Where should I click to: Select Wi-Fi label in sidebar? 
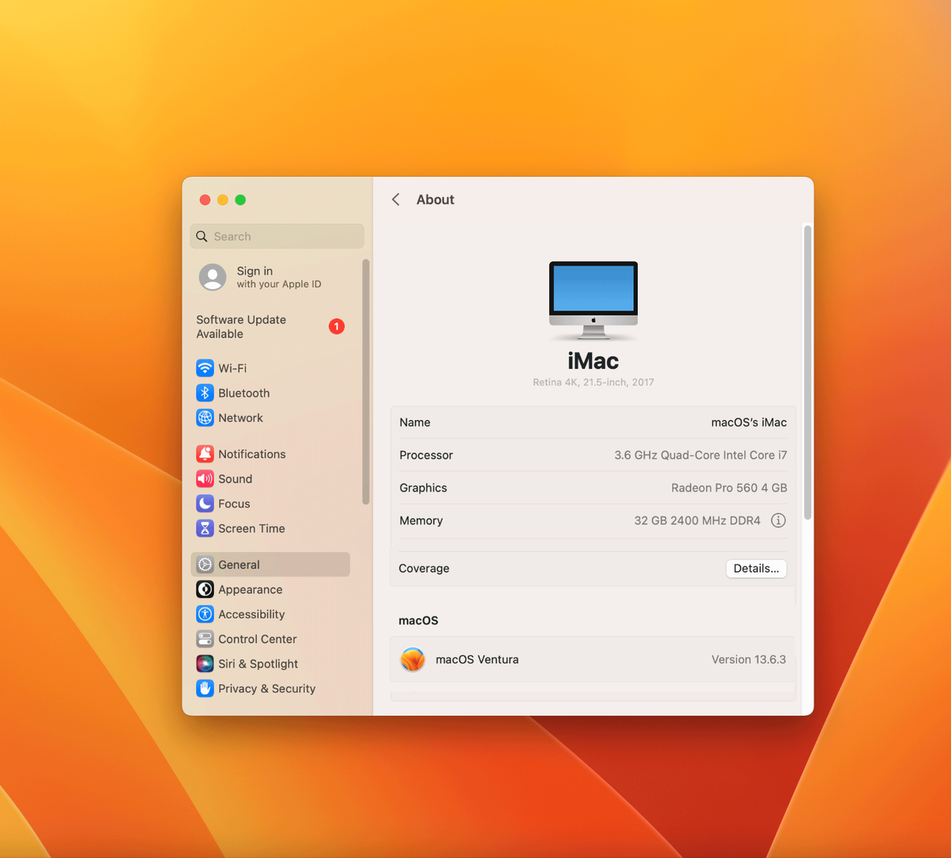click(232, 368)
